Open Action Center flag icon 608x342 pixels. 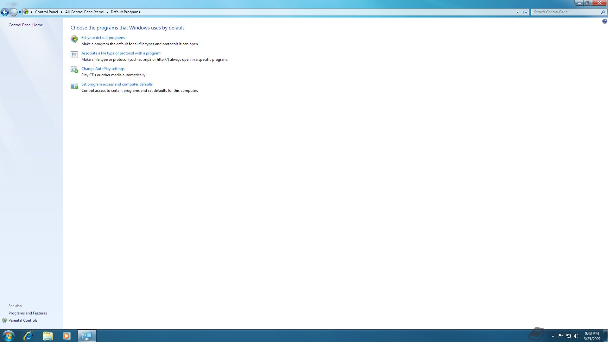(x=561, y=336)
